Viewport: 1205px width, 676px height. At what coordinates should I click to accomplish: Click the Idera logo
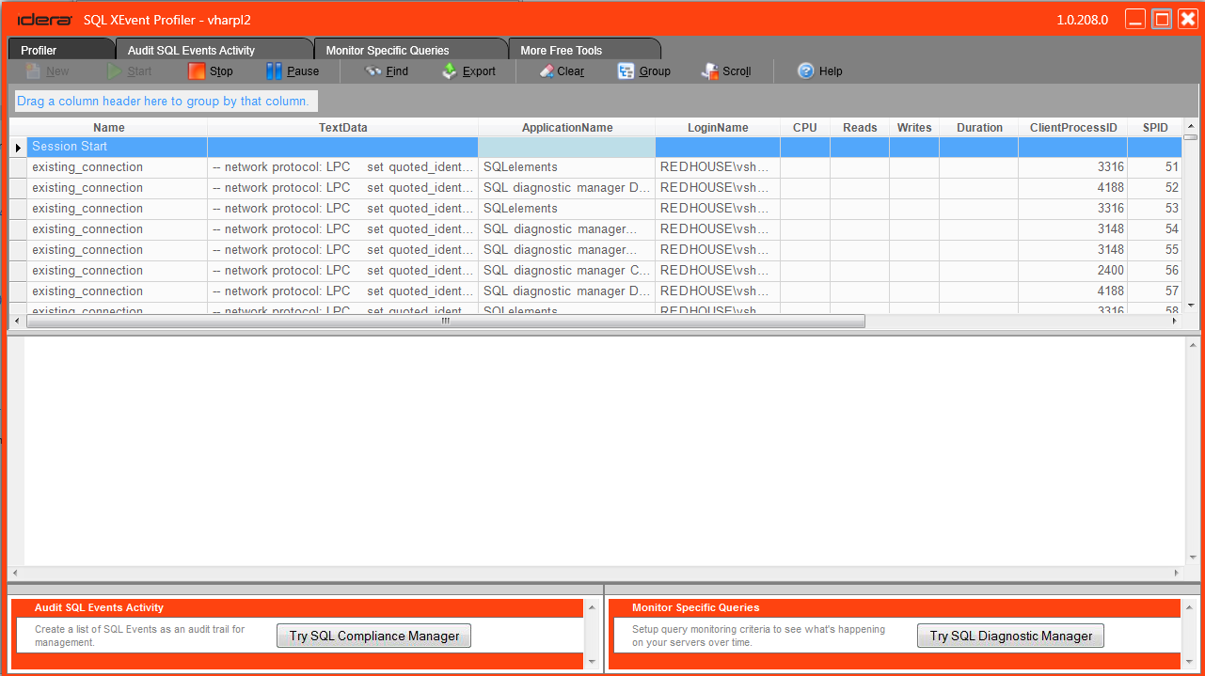click(x=45, y=20)
